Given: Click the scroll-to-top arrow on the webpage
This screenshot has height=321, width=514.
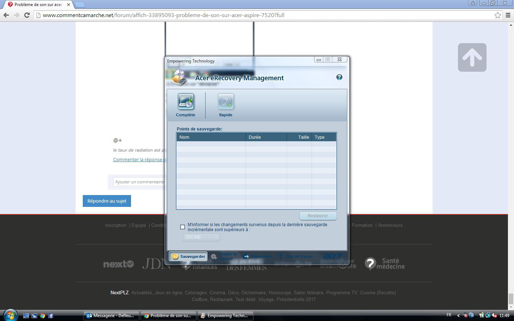Looking at the screenshot, I should click(x=472, y=57).
